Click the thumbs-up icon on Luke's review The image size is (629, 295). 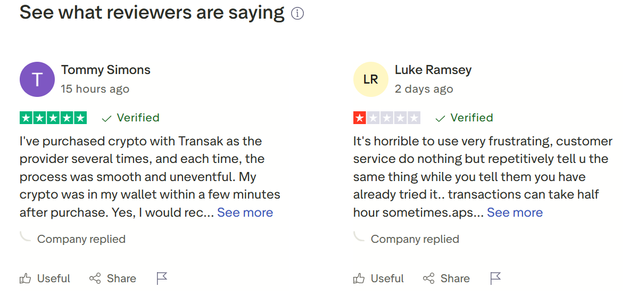359,278
